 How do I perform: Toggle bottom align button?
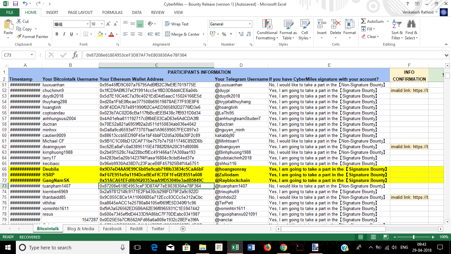coord(140,24)
